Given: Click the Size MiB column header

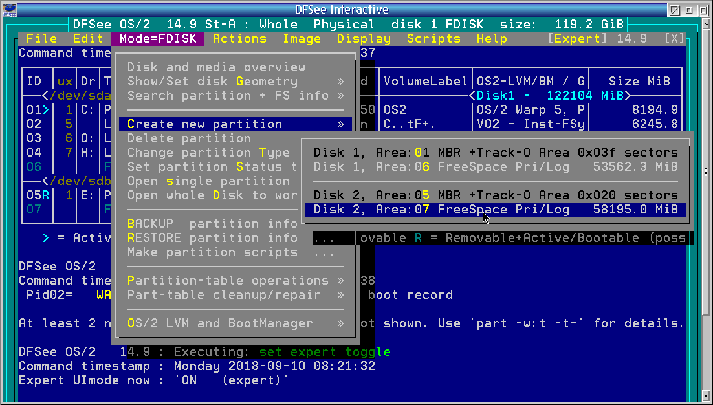Looking at the screenshot, I should pyautogui.click(x=639, y=82).
